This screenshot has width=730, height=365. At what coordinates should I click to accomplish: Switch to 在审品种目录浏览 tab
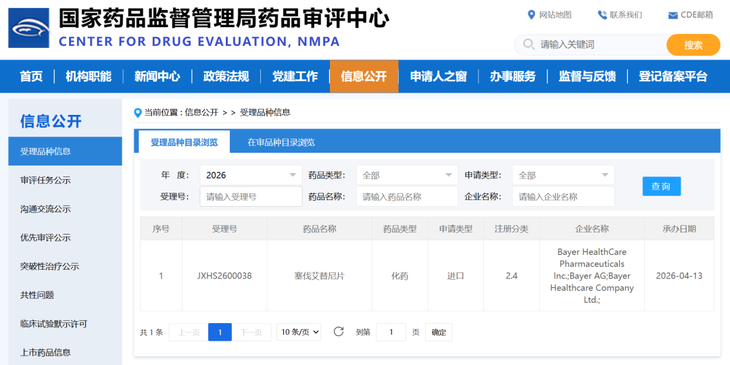(x=281, y=142)
